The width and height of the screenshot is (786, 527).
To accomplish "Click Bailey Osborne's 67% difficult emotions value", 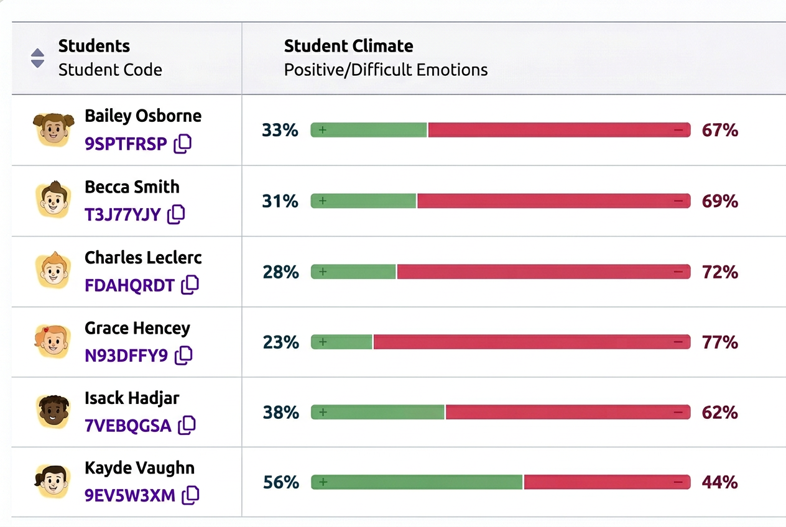I will click(719, 131).
